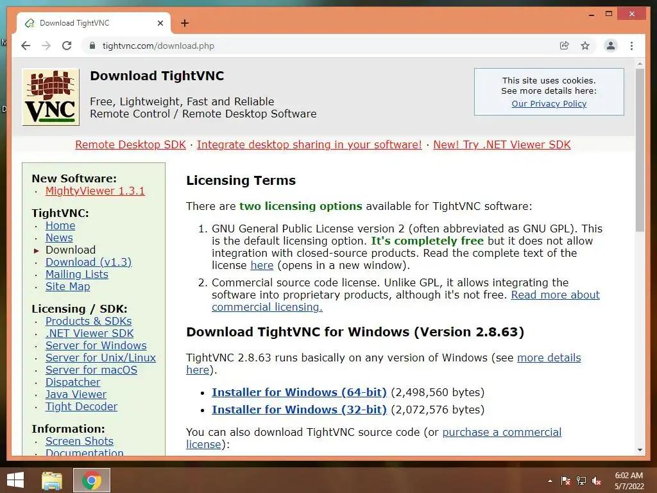Viewport: 657px width, 493px height.
Task: Open the .NET Viewer SDK sidebar link
Action: pyautogui.click(x=89, y=333)
